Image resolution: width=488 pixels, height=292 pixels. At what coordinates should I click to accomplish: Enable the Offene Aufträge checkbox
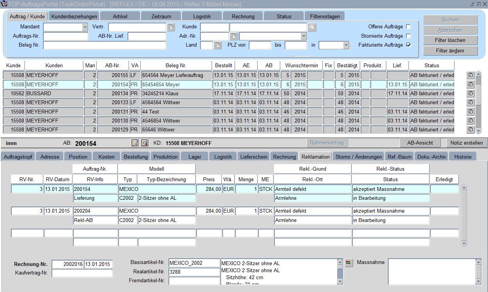coord(408,27)
